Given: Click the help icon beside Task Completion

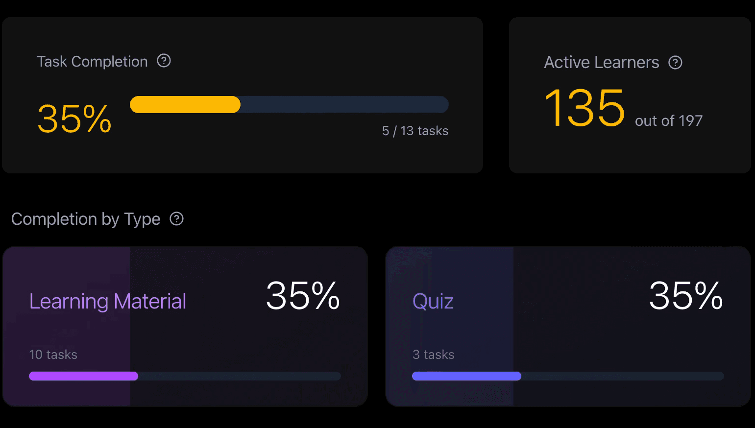Looking at the screenshot, I should coord(164,61).
